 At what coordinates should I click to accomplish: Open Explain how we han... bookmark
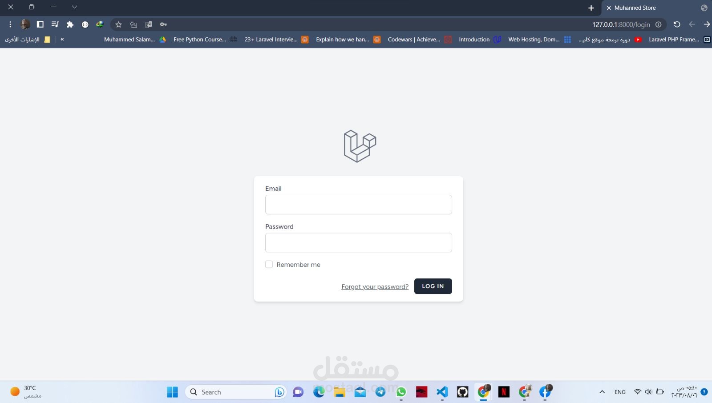(x=348, y=40)
